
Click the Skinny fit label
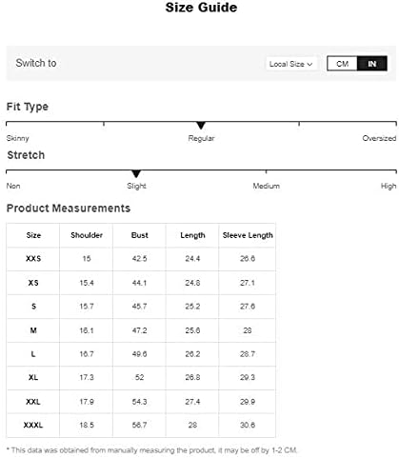tap(18, 138)
